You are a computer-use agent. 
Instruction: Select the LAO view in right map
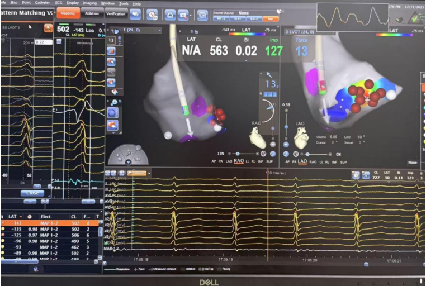tap(302, 161)
